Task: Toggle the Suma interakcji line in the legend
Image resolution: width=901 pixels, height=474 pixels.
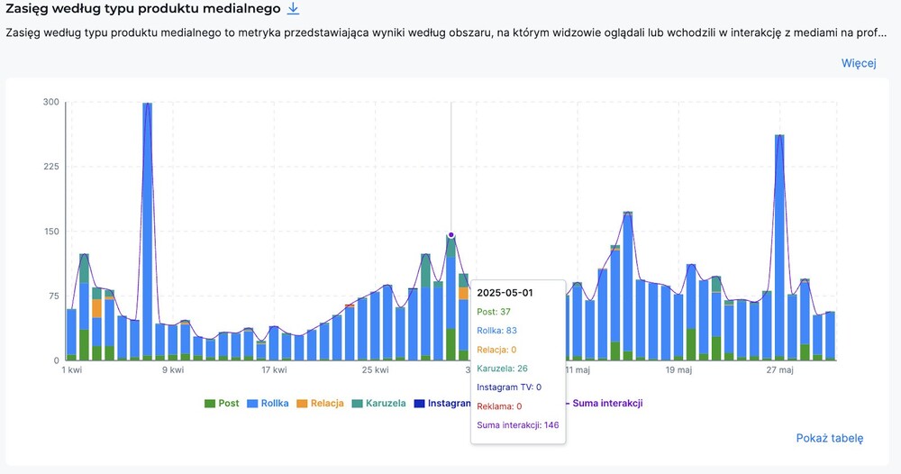Action: (607, 403)
